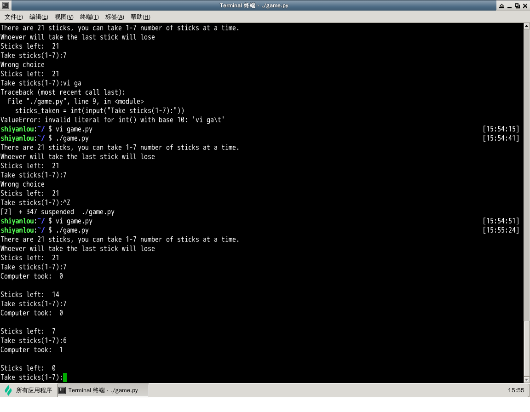Close the Terminal window
The width and height of the screenshot is (530, 412).
[525, 6]
